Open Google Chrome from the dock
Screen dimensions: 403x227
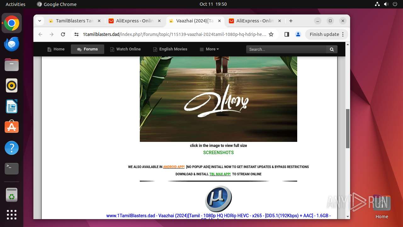(x=12, y=23)
